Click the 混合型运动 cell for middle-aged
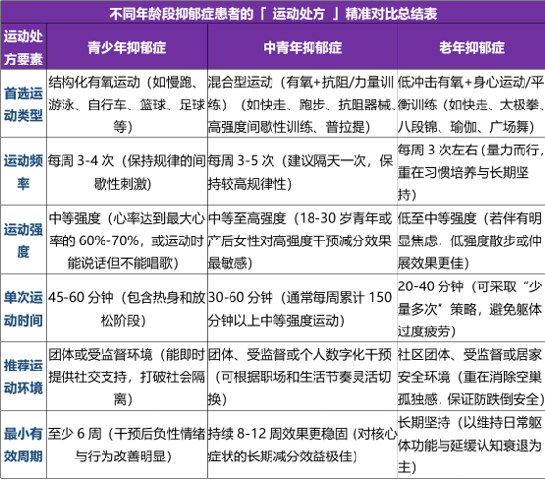 coord(303,104)
